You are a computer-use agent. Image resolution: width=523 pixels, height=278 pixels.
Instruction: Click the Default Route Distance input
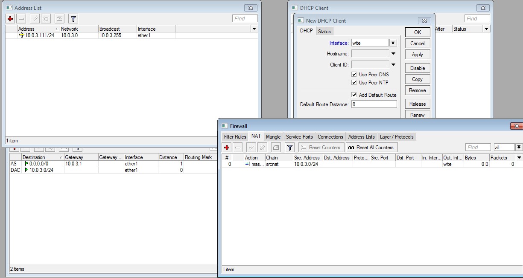click(374, 104)
